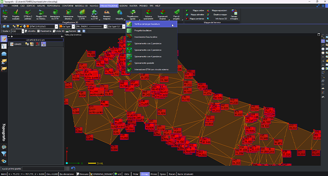
Task: Select Progetta scarpate tool
Action: click(16, 15)
